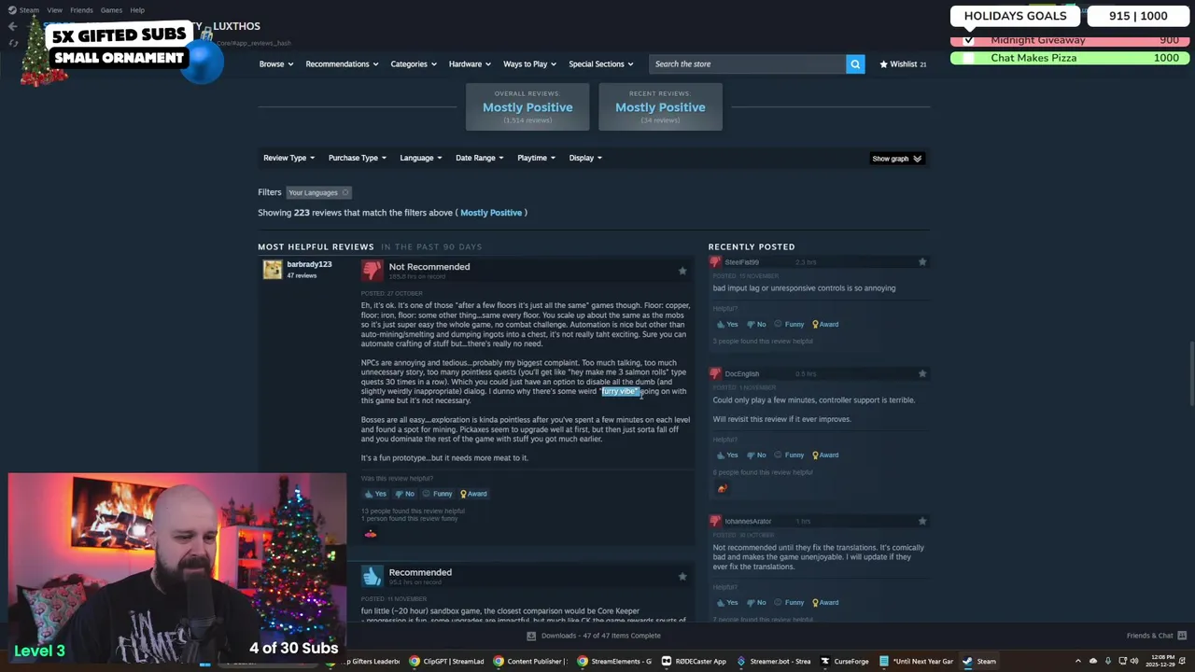The width and height of the screenshot is (1195, 672).
Task: Vote Yes on SteelFist99's review
Action: pos(726,324)
